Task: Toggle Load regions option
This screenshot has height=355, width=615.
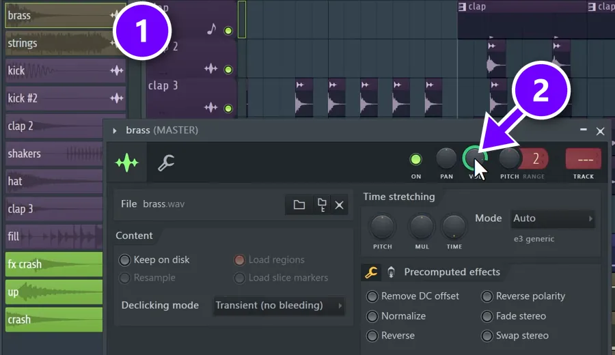Action: point(239,260)
